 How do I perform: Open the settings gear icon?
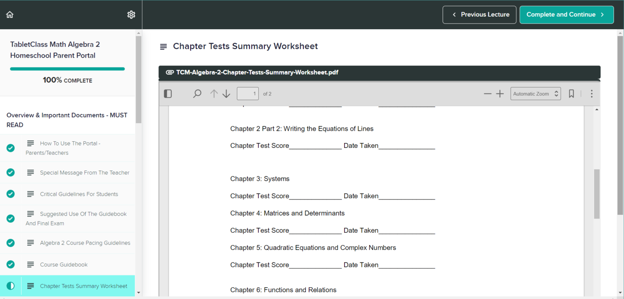pyautogui.click(x=131, y=15)
